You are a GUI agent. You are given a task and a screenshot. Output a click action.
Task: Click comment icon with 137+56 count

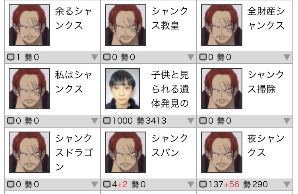[203, 184]
